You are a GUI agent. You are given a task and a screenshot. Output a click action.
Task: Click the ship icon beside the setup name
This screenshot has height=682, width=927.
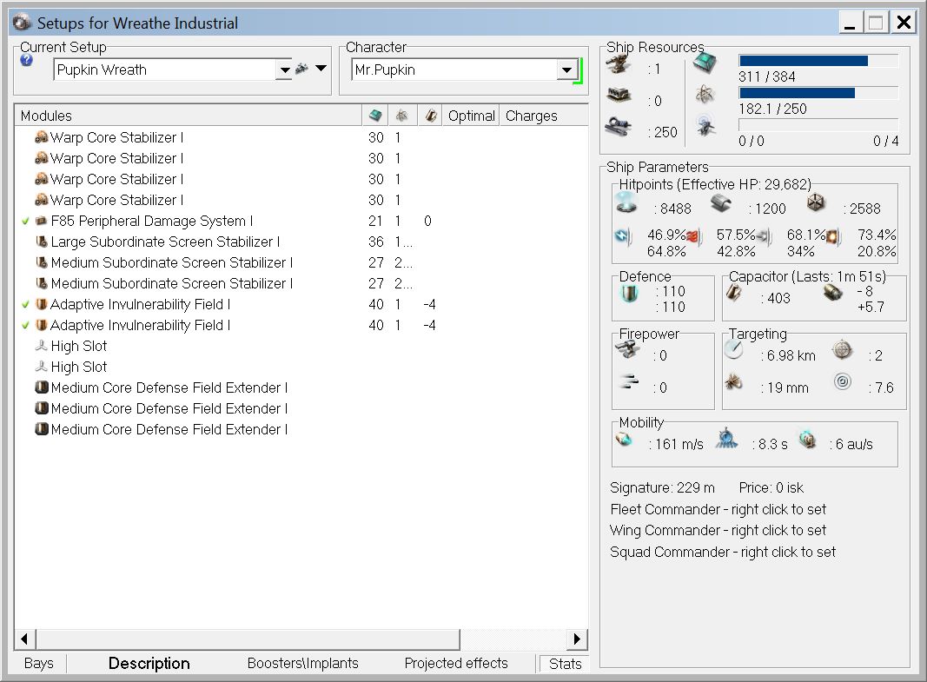301,69
